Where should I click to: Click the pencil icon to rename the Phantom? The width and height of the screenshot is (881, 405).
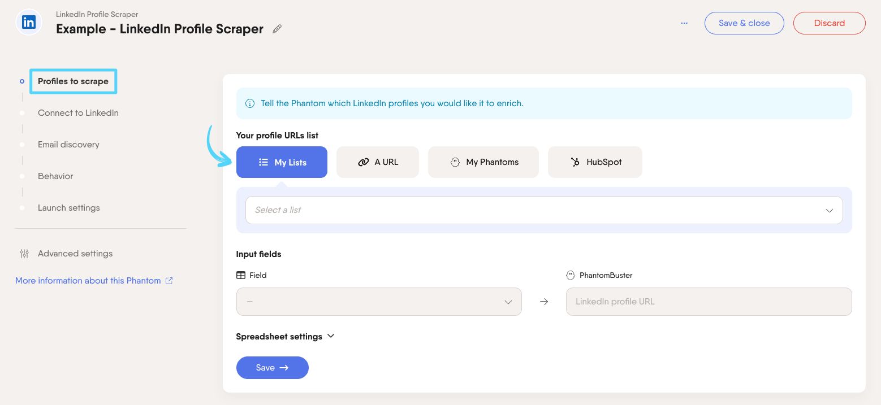click(x=277, y=28)
